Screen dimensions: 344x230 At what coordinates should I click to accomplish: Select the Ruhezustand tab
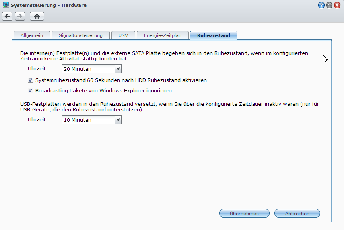pyautogui.click(x=213, y=35)
